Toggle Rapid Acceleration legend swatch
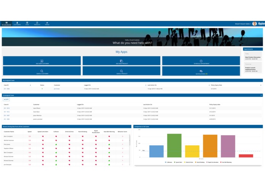The height and width of the screenshot is (188, 265). [x=207, y=162]
